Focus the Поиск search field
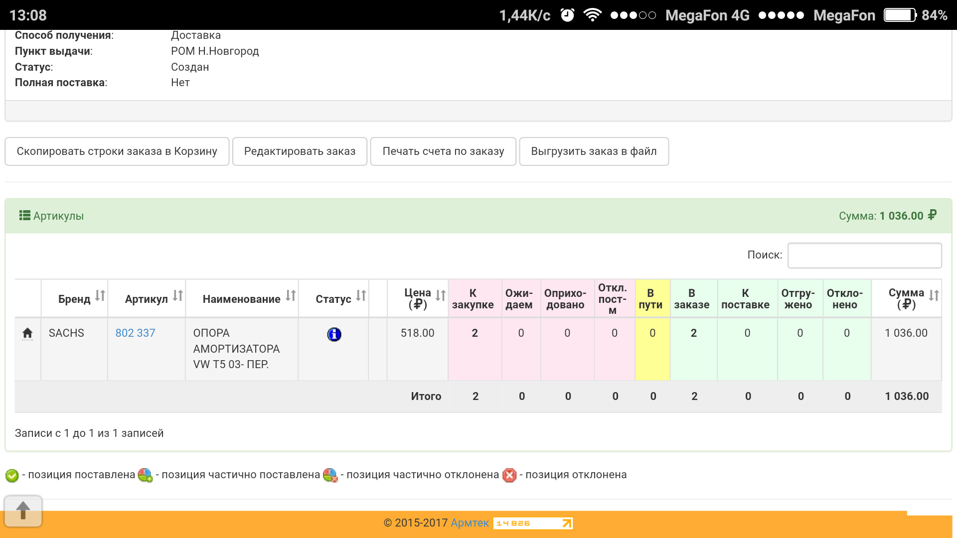This screenshot has height=538, width=957. coord(864,256)
